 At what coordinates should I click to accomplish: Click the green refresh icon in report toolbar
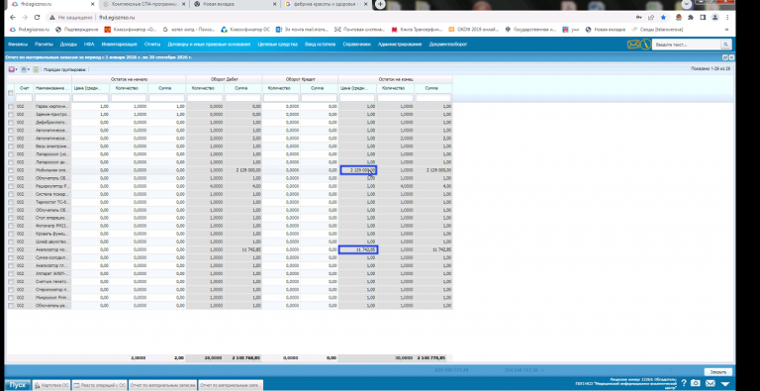coord(36,69)
